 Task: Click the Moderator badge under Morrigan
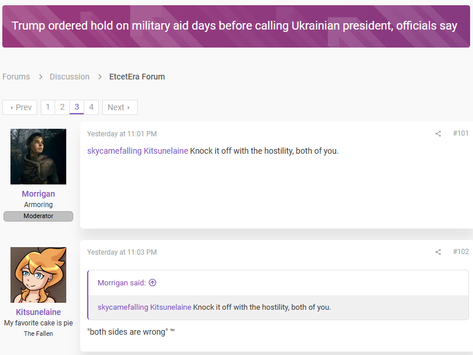(38, 216)
